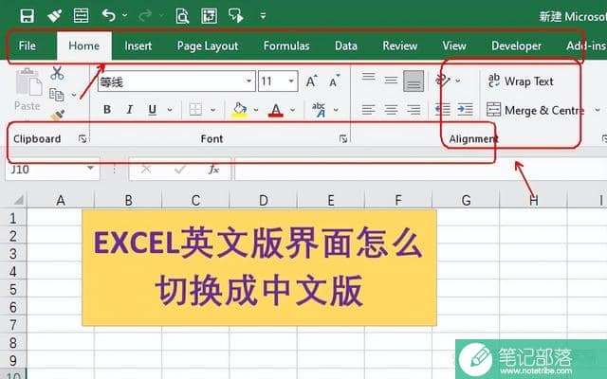Open the font name dropdown
Image resolution: width=607 pixels, height=379 pixels.
(248, 81)
